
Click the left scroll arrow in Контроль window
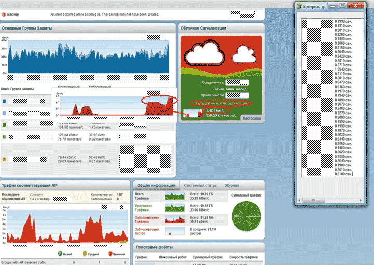pos(300,200)
